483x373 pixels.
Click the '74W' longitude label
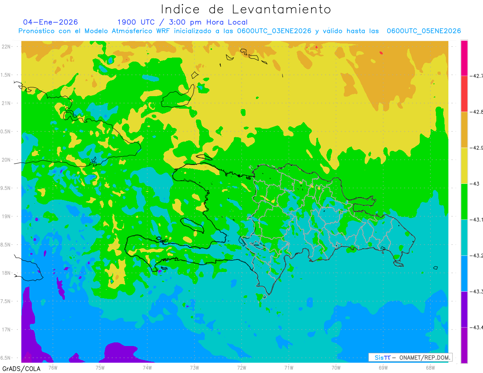coord(147,367)
